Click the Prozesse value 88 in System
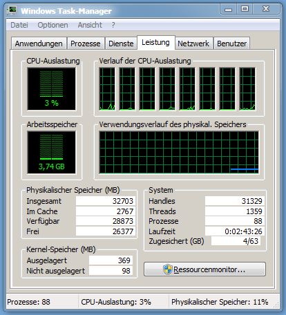 (235, 221)
